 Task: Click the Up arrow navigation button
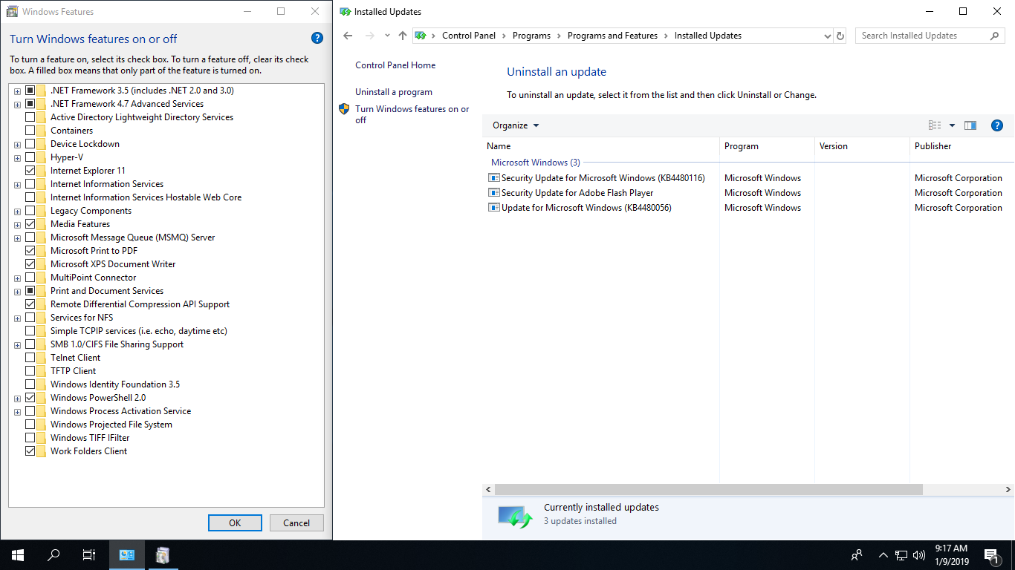403,36
